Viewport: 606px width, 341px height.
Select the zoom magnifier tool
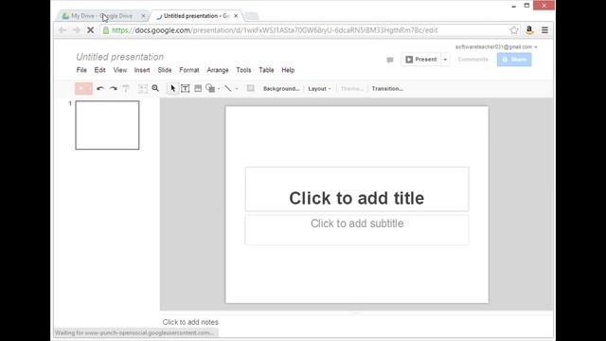point(155,88)
